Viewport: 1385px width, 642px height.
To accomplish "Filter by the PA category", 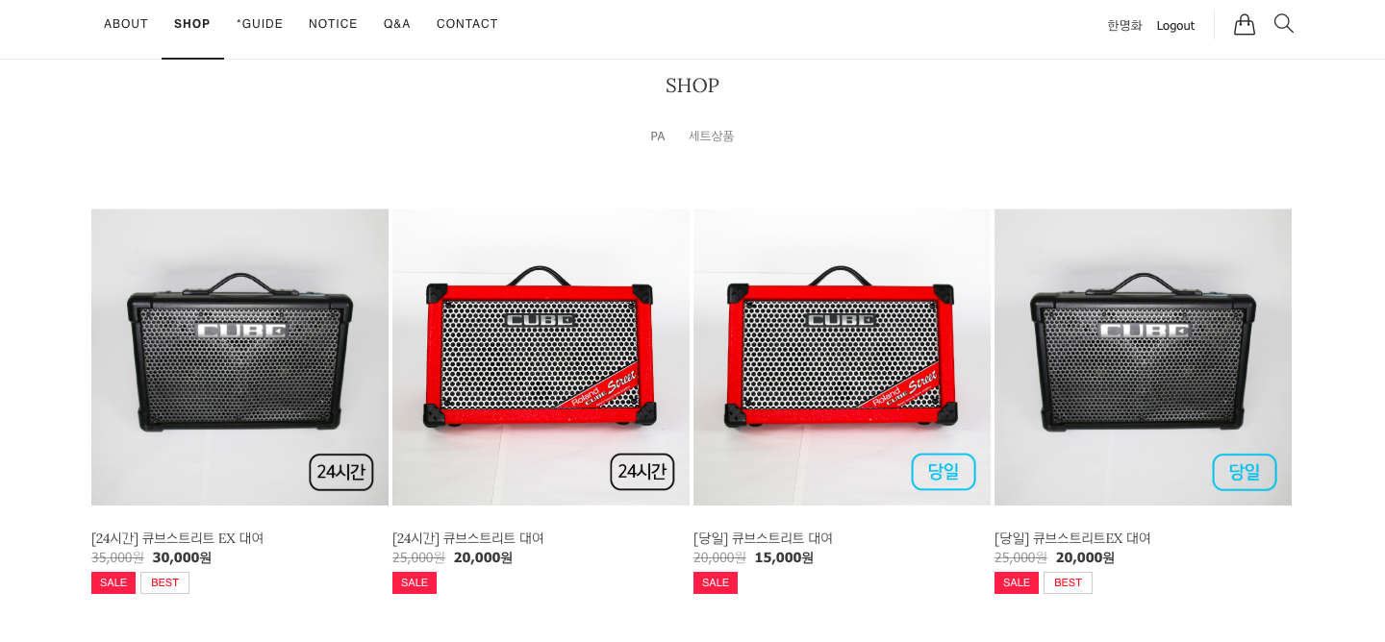I will coord(658,136).
